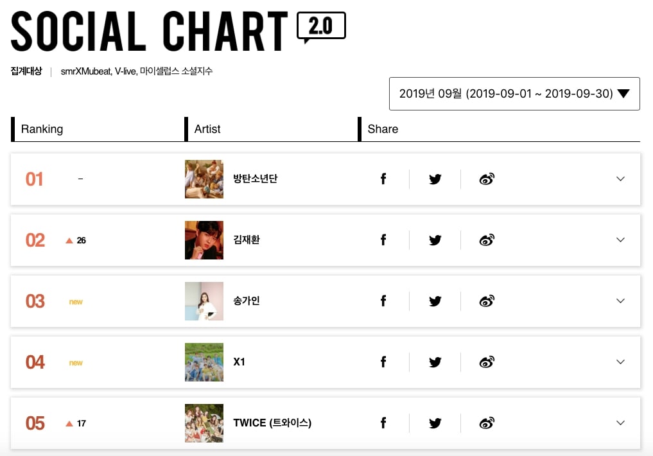The height and width of the screenshot is (456, 653).
Task: Share 방탄소년단 on Twitter
Action: (x=435, y=179)
